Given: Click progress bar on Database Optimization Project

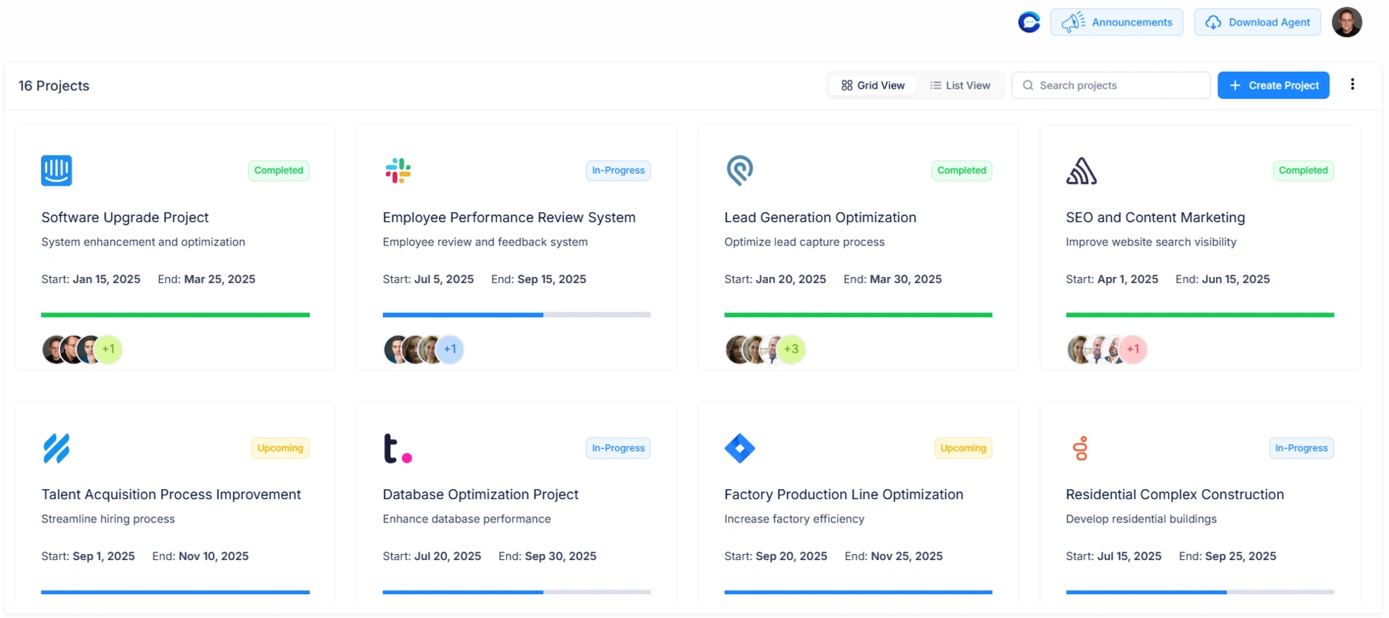Looking at the screenshot, I should pyautogui.click(x=516, y=593).
